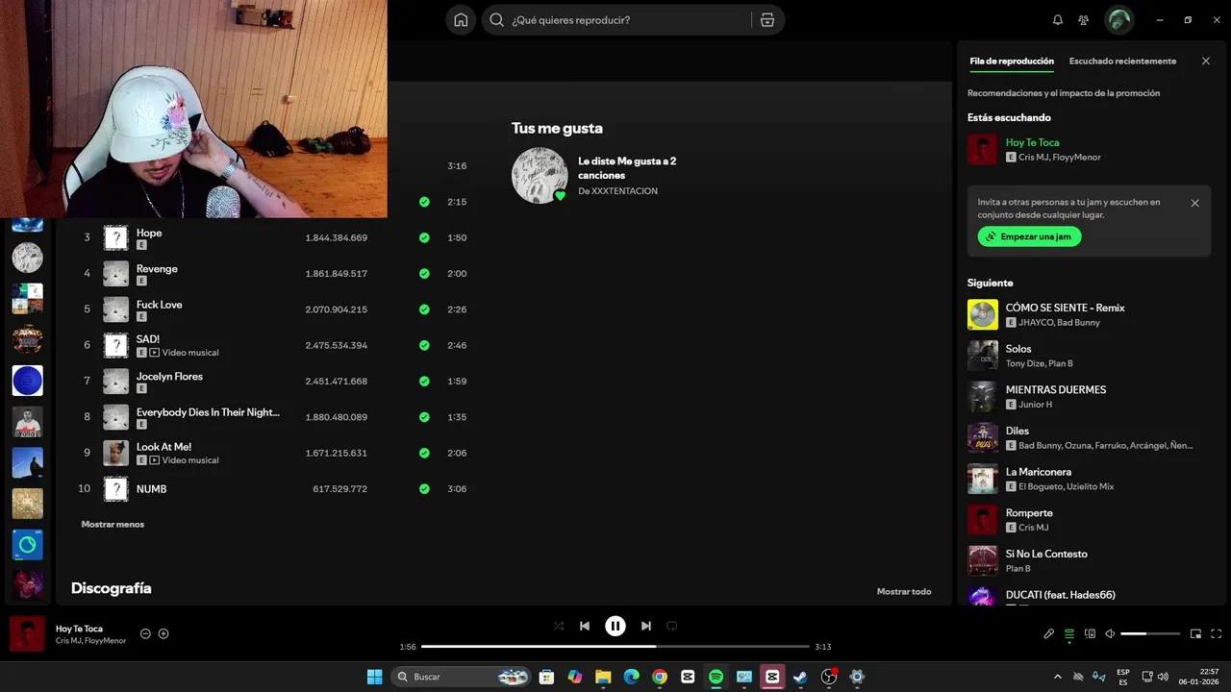The width and height of the screenshot is (1231, 692).
Task: Open the Friend Activity icon
Action: (x=1084, y=20)
